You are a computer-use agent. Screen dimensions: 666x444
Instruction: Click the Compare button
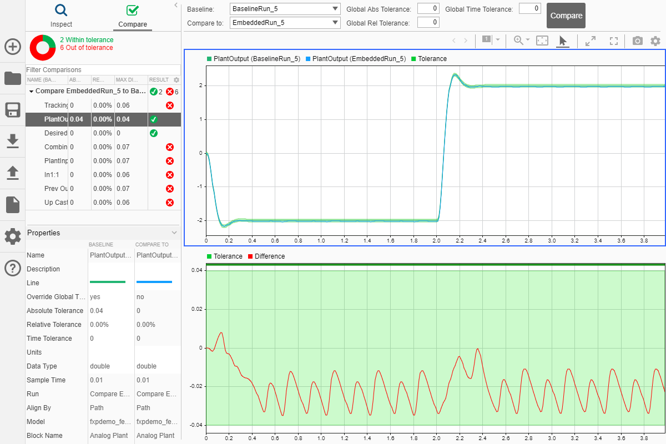[566, 16]
